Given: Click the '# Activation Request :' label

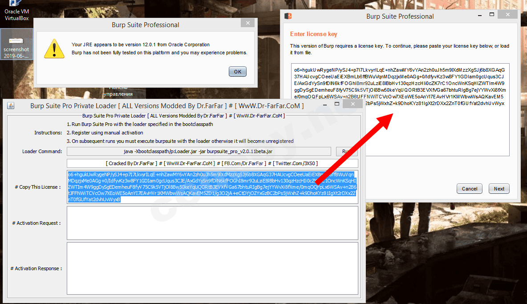Looking at the screenshot, I should point(36,223).
